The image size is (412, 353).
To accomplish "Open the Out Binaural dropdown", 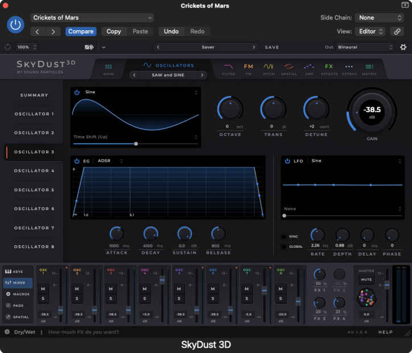I will (365, 47).
